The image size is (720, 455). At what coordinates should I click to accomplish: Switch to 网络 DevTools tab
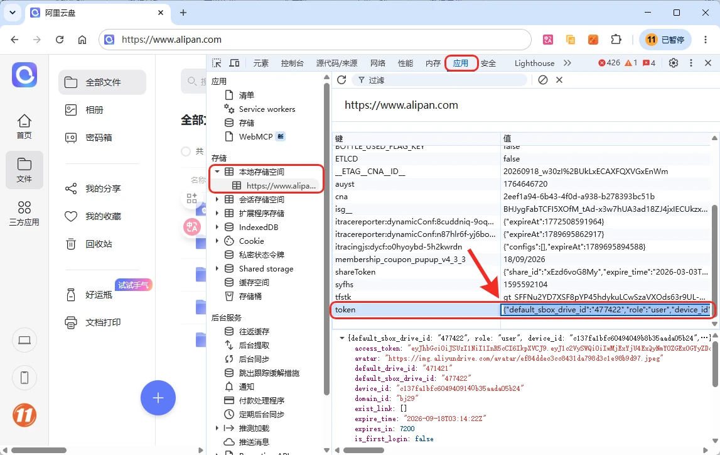click(377, 63)
